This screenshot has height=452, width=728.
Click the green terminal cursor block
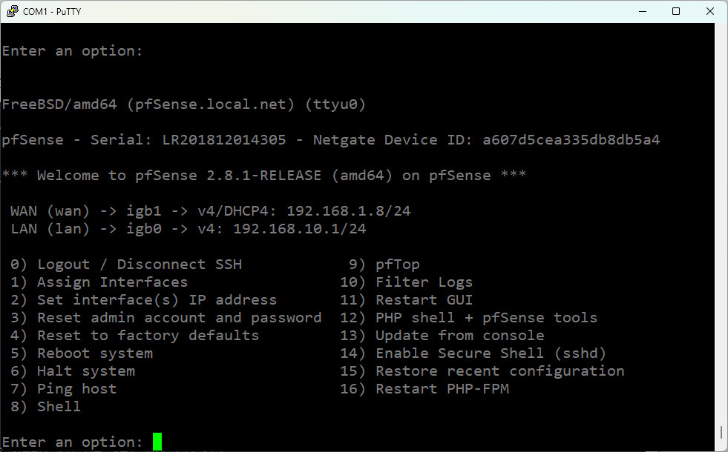coord(157,442)
